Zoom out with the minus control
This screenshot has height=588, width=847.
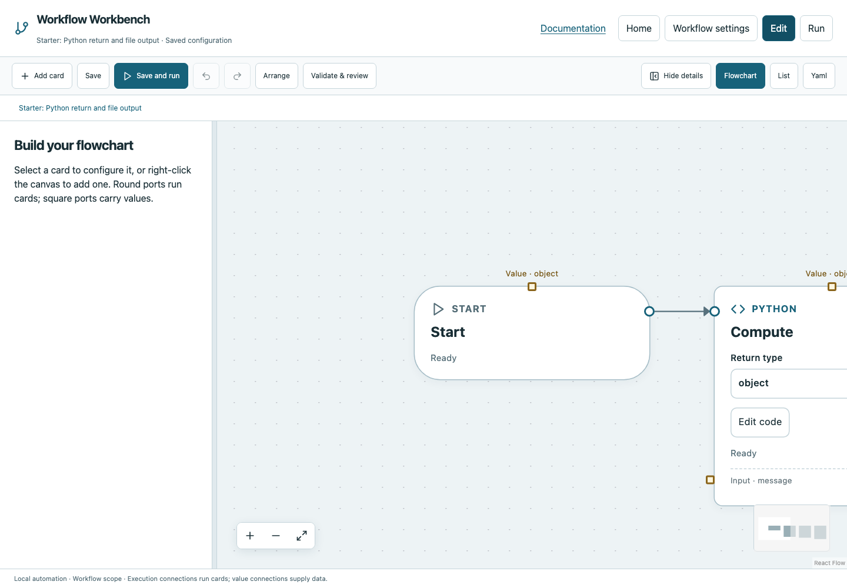click(x=276, y=536)
